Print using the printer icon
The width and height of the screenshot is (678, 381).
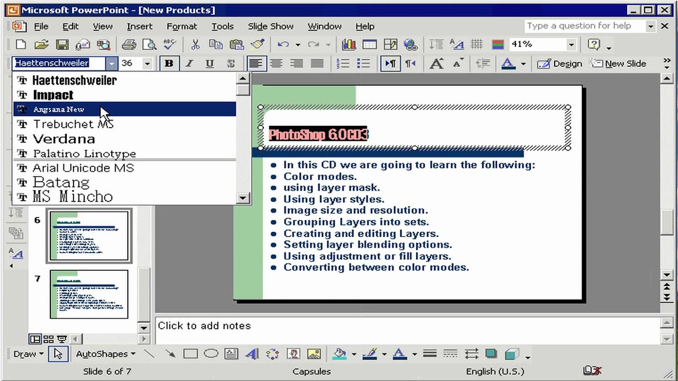coord(129,44)
